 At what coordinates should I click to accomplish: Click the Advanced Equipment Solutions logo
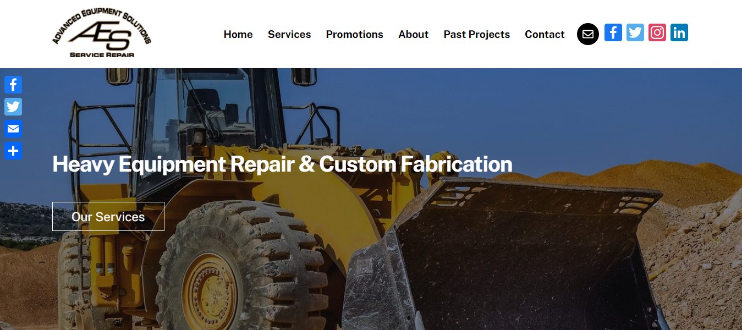pos(102,33)
